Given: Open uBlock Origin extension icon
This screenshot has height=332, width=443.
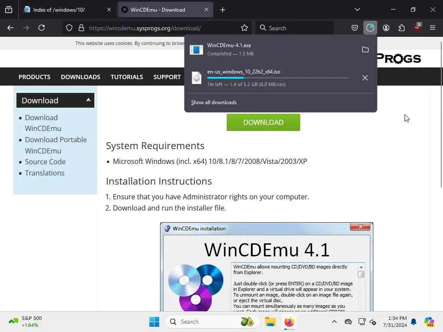Looking at the screenshot, I should point(417,27).
